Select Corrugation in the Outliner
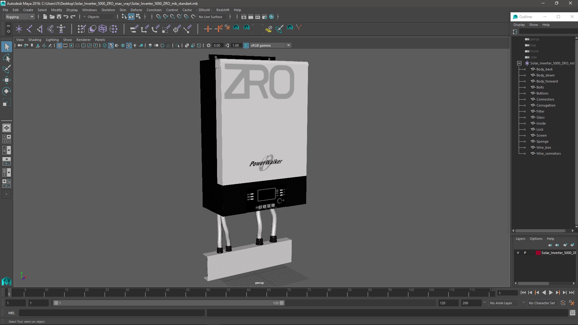 [x=545, y=105]
